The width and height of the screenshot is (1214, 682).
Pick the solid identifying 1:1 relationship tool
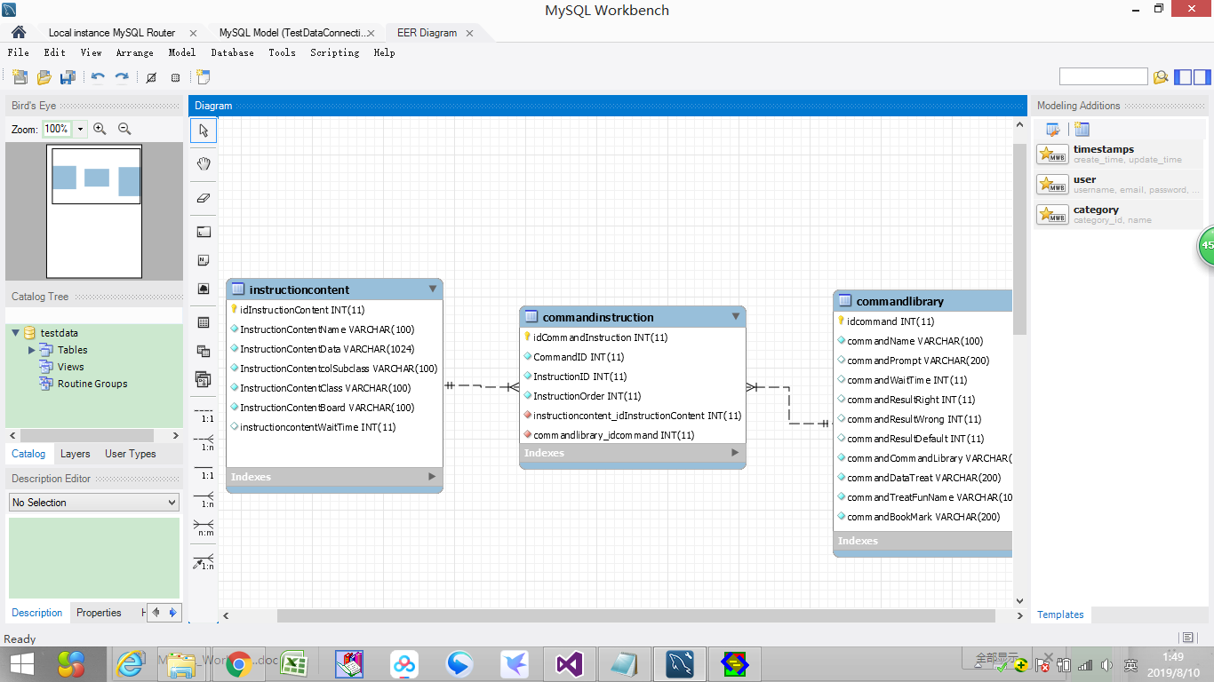[x=204, y=470]
